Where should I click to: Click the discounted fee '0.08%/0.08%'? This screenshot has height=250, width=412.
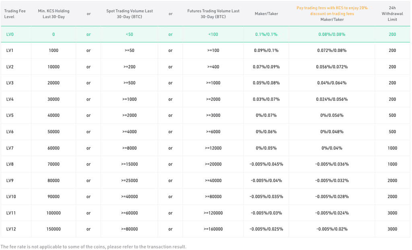pos(332,35)
